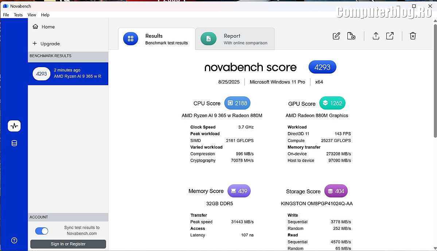Click the 97090 MB/s Host to device value
The image size is (437, 251).
tap(339, 161)
